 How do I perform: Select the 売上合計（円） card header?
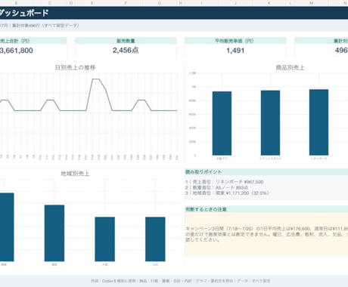tap(33, 41)
